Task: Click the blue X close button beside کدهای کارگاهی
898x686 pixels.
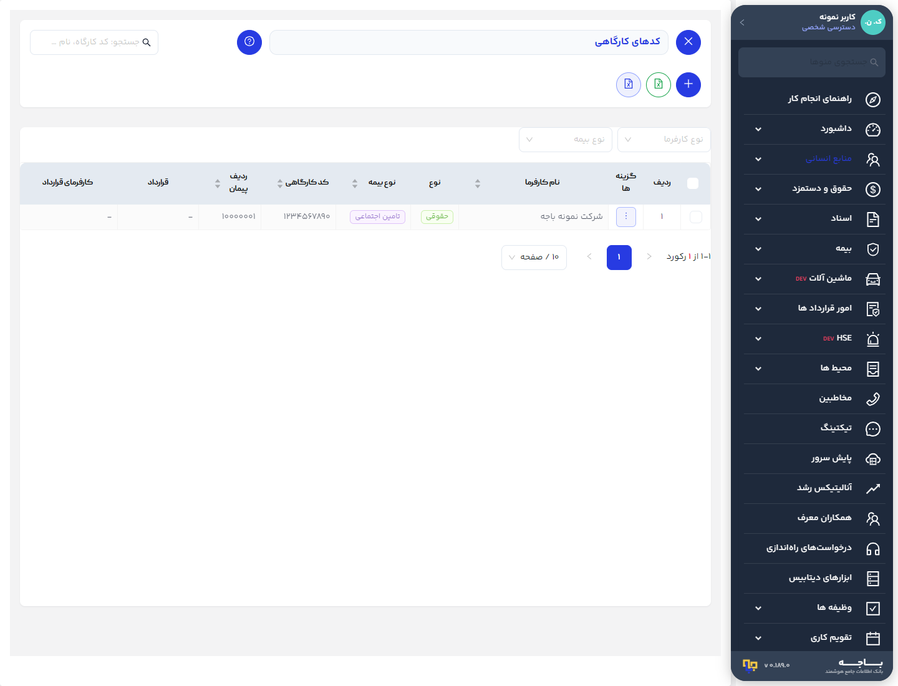Action: pos(688,42)
